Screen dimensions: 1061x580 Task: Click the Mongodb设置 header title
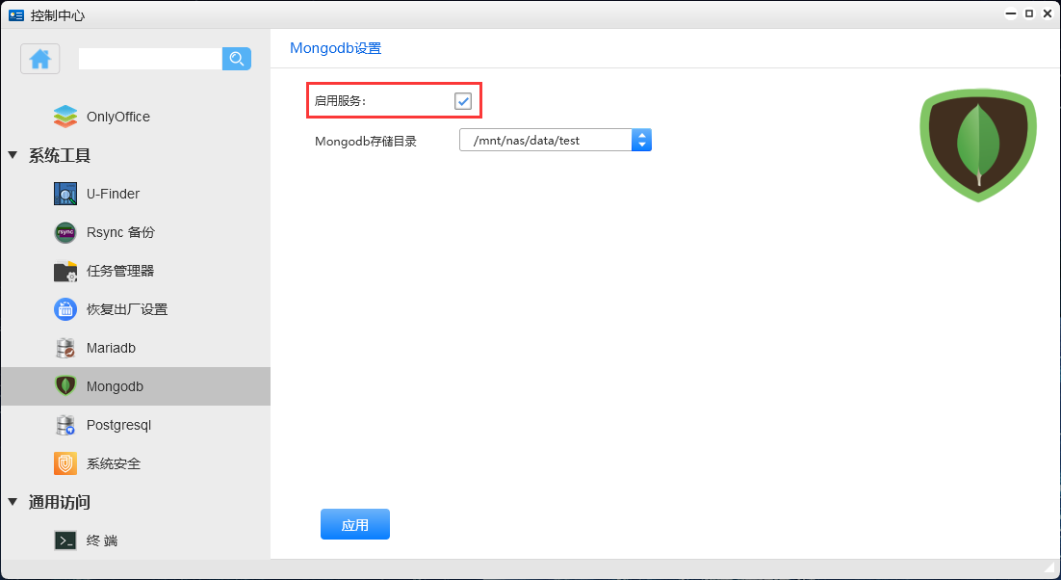click(335, 48)
